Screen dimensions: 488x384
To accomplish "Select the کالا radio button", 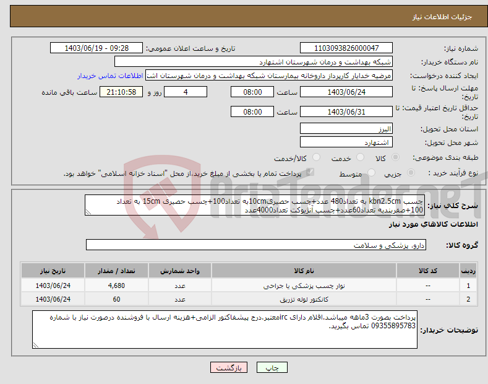I will (395, 157).
